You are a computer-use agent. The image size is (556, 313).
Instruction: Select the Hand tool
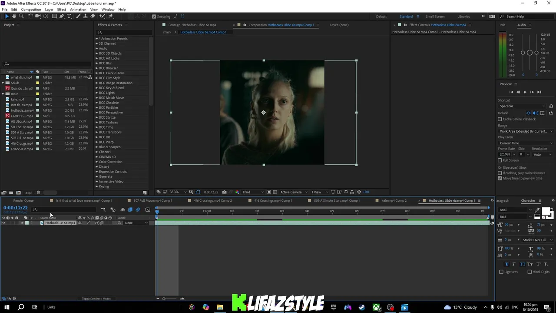point(14,16)
